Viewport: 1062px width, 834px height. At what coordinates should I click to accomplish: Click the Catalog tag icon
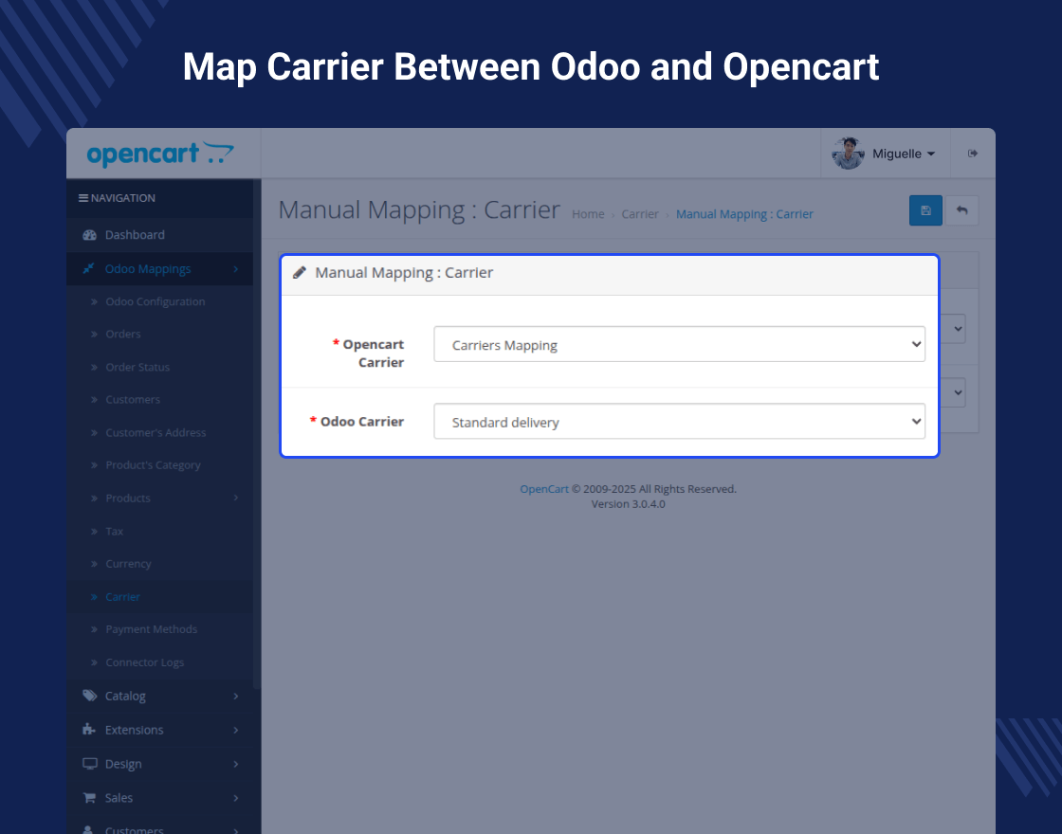[89, 696]
